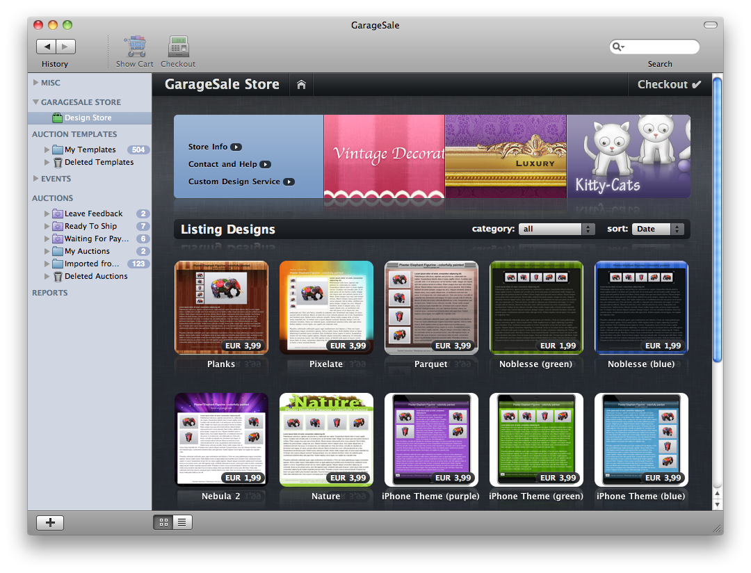
Task: Collapse the GarageSale Store section
Action: pos(36,102)
